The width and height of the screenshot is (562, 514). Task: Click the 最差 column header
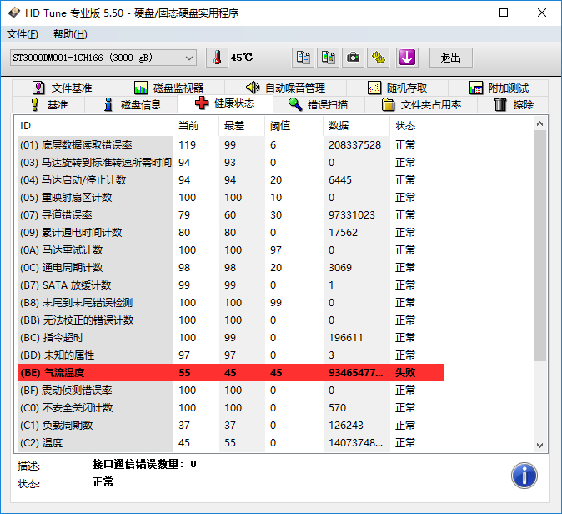click(x=242, y=126)
